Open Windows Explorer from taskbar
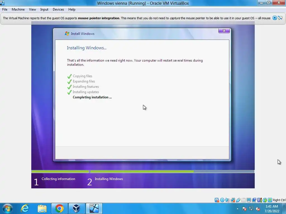The height and width of the screenshot is (214, 286). click(x=42, y=208)
